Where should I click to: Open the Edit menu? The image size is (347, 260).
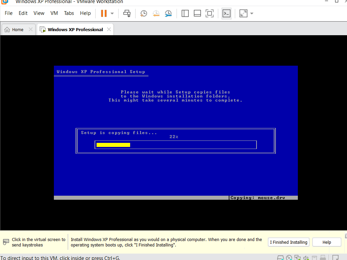click(x=23, y=13)
